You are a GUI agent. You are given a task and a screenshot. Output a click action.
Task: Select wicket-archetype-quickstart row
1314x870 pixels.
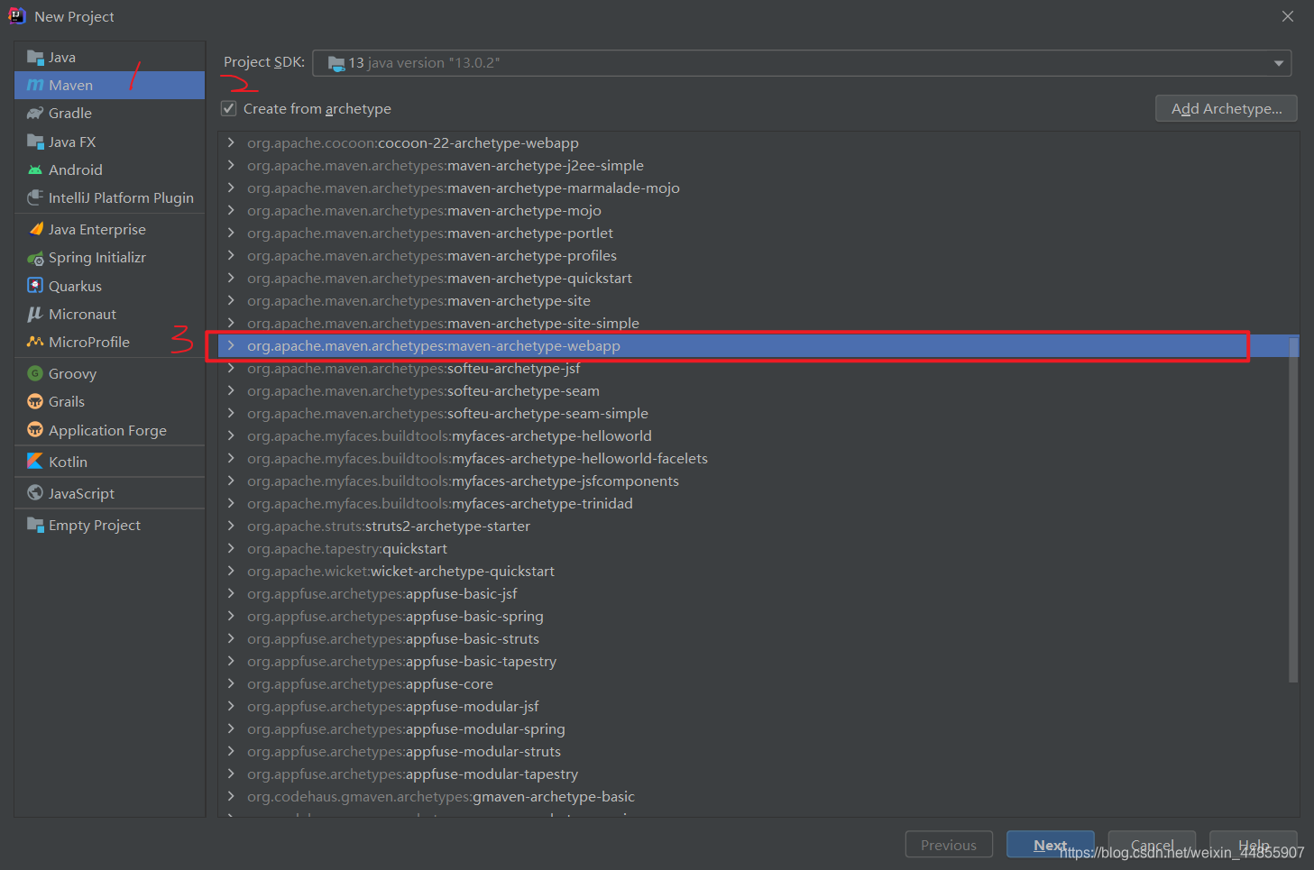(x=758, y=571)
